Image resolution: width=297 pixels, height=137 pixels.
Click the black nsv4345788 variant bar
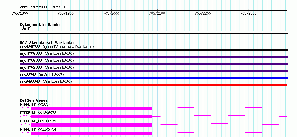(154, 50)
